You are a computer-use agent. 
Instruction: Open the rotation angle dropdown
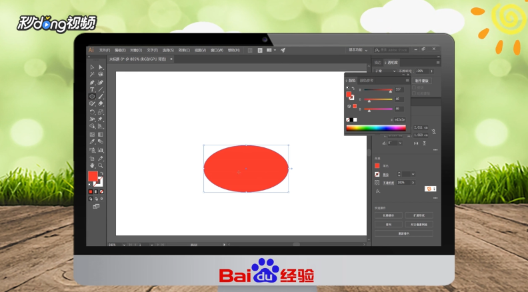[400, 143]
